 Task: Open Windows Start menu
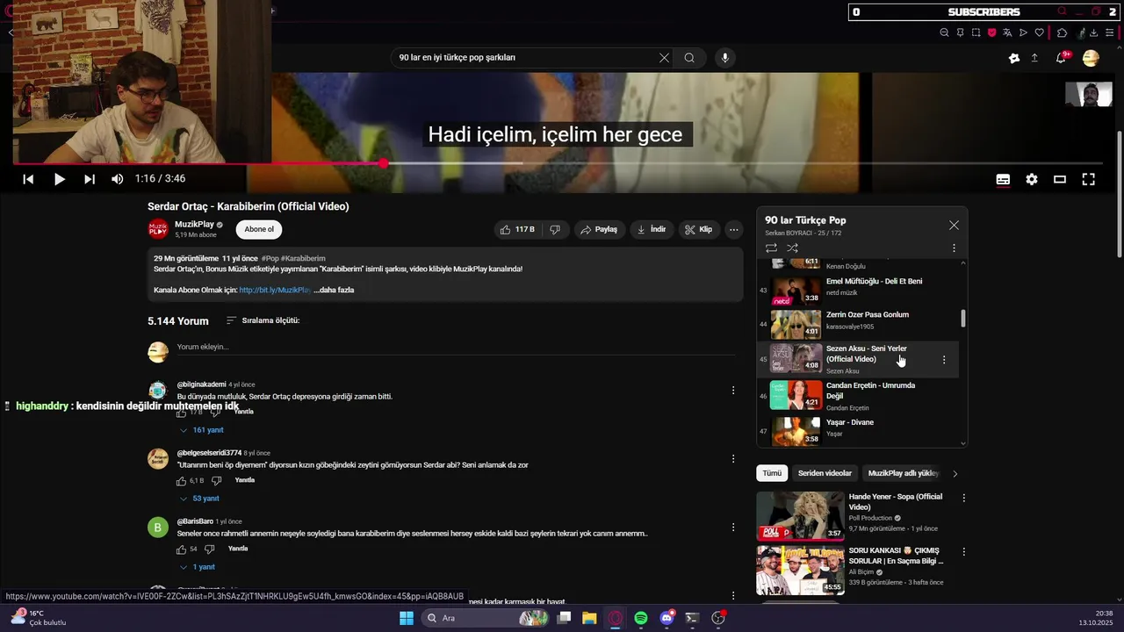coord(406,618)
